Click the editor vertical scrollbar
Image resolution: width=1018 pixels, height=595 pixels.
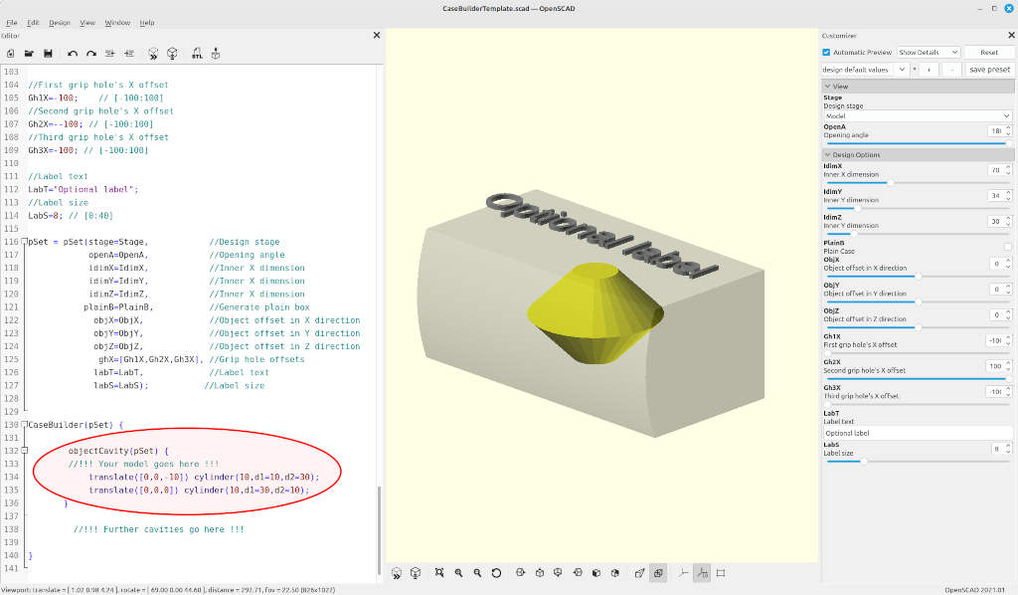tap(379, 530)
